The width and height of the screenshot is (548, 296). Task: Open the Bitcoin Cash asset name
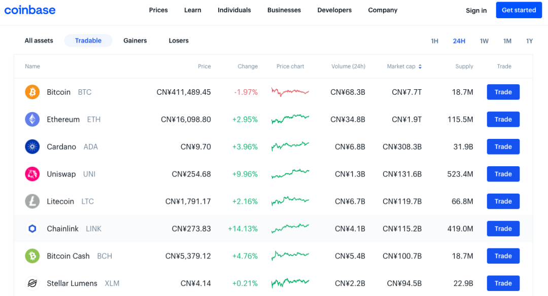coord(68,256)
